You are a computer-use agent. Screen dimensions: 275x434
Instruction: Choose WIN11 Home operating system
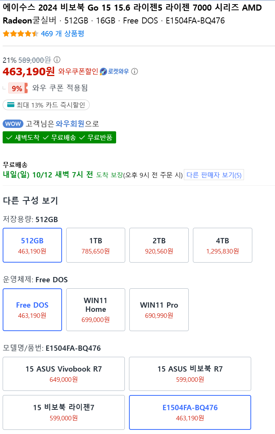coord(96,310)
